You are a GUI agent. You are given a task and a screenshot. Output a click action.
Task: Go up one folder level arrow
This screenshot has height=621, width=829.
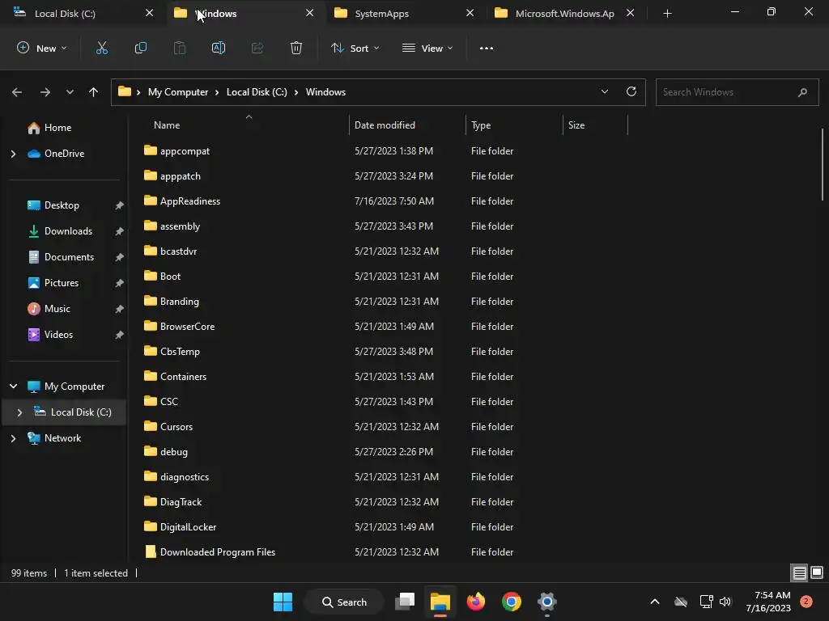(94, 92)
